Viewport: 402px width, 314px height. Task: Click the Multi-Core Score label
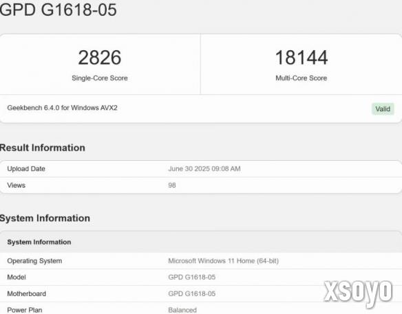tap(301, 78)
